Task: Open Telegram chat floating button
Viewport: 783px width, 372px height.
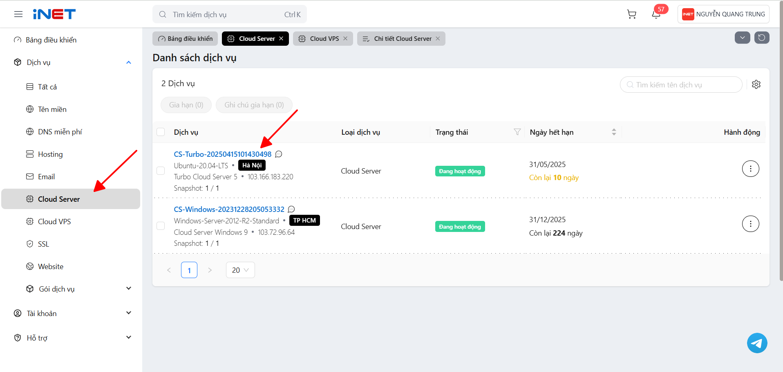Action: tap(757, 343)
